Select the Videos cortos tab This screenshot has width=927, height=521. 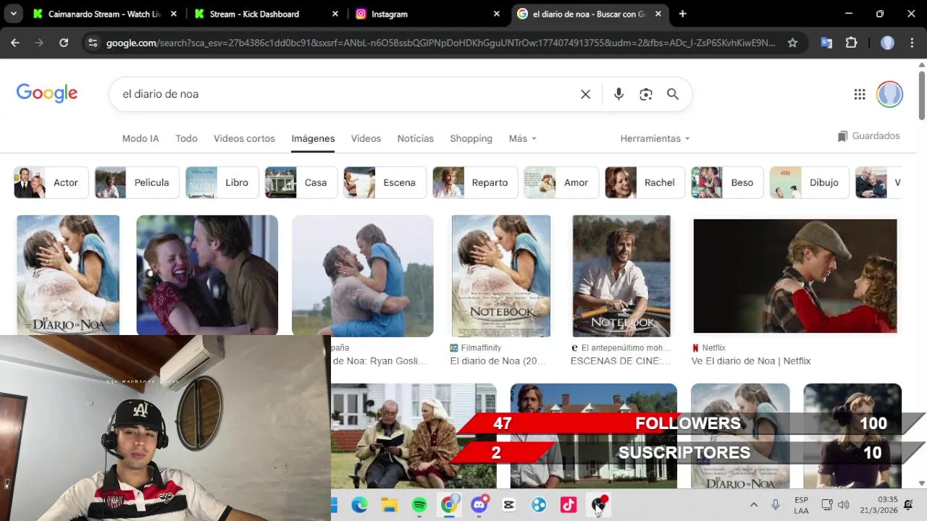244,138
